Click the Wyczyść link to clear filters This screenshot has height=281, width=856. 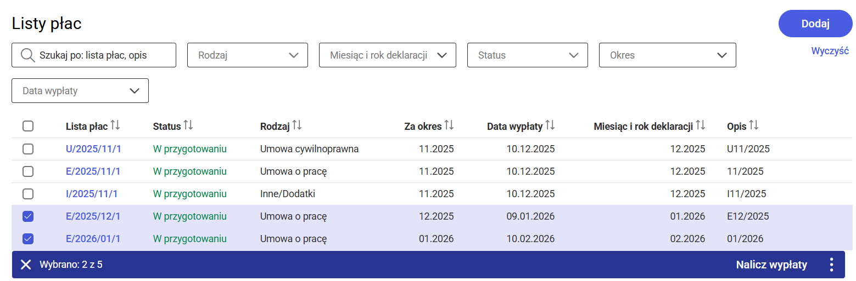pos(830,51)
